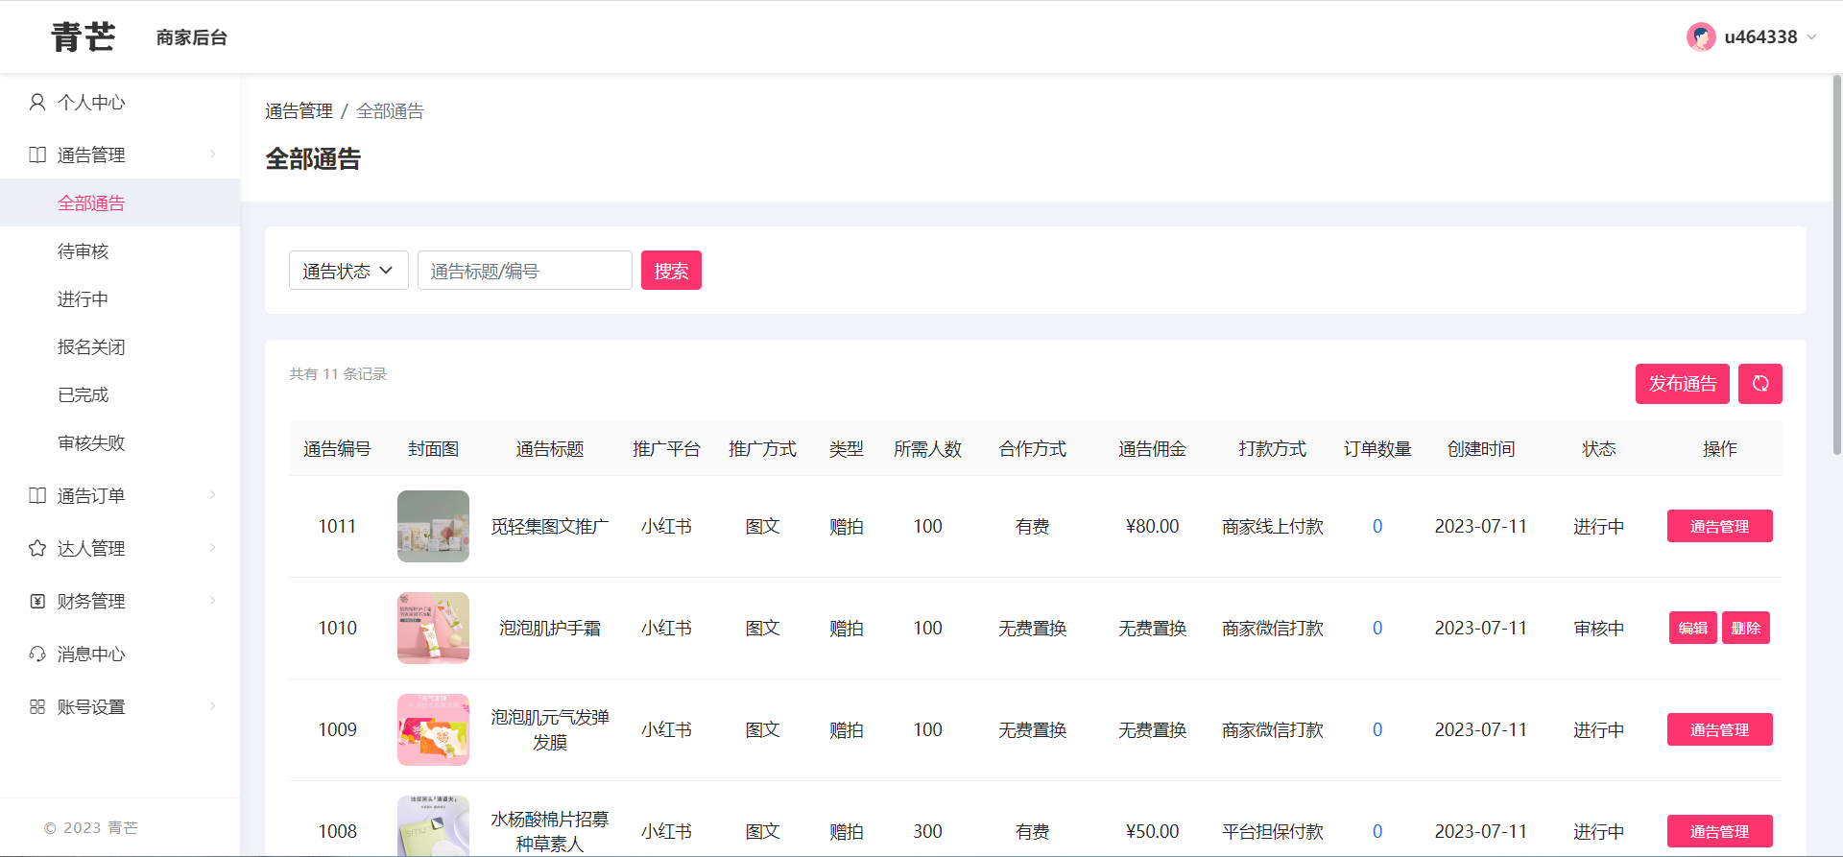Open the 通告状态 dropdown filter
This screenshot has width=1843, height=857.
[348, 271]
